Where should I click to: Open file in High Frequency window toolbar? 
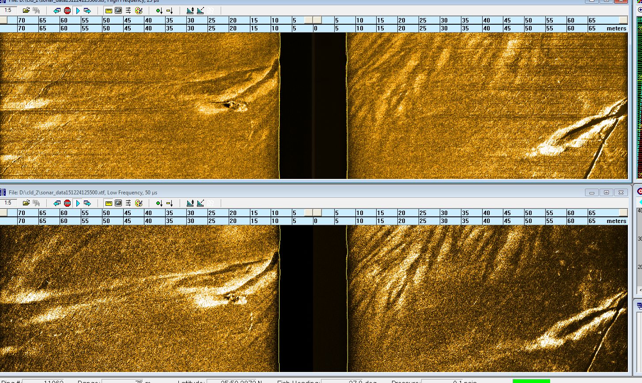pyautogui.click(x=26, y=11)
